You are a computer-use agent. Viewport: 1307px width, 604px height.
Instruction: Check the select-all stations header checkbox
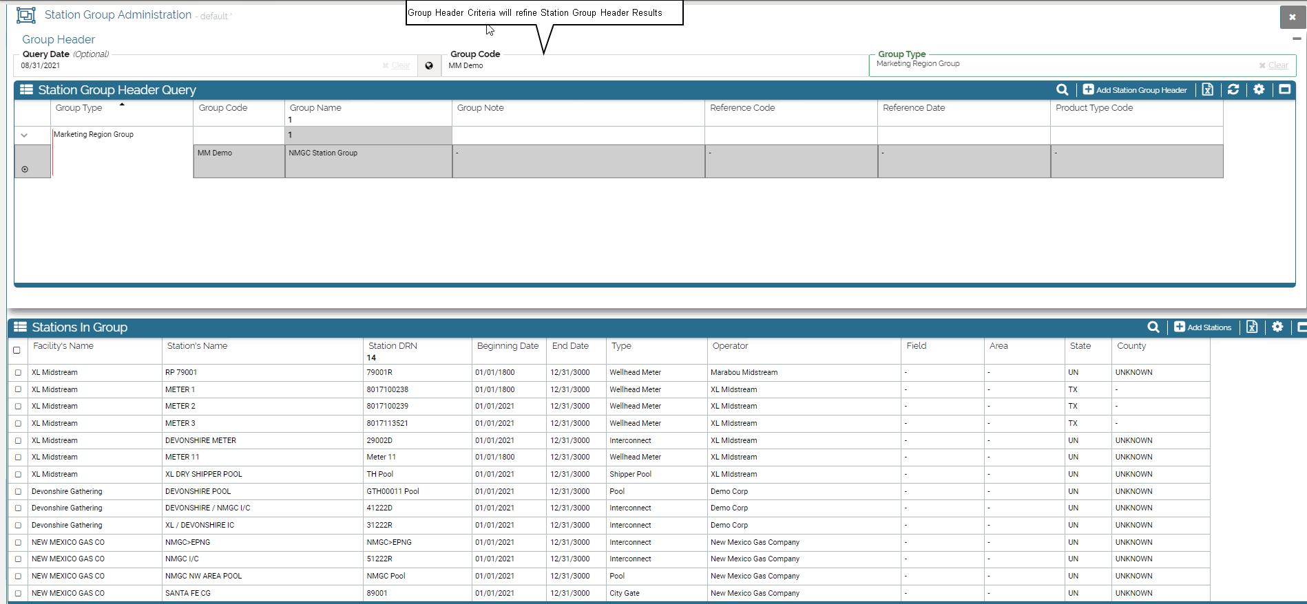tap(17, 350)
